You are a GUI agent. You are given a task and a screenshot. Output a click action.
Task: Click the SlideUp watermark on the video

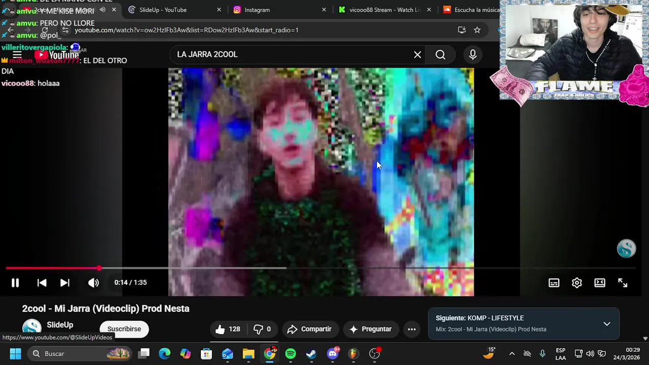(626, 248)
